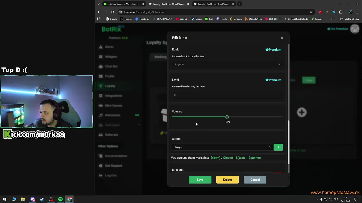The image size is (362, 203).
Task: Open a new browser tab
Action: pyautogui.click(x=240, y=4)
